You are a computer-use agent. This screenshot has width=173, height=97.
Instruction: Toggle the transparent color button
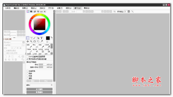tap(47, 42)
